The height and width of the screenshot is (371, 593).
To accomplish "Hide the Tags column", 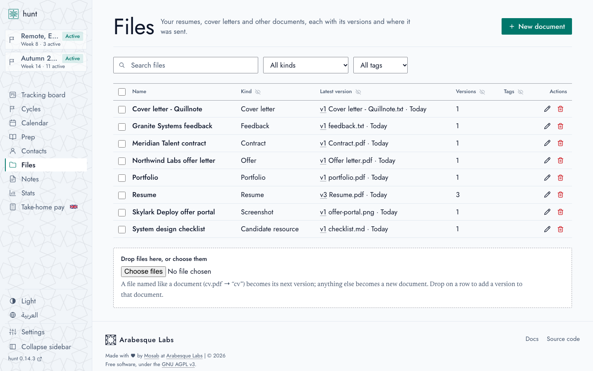I will pos(521,92).
